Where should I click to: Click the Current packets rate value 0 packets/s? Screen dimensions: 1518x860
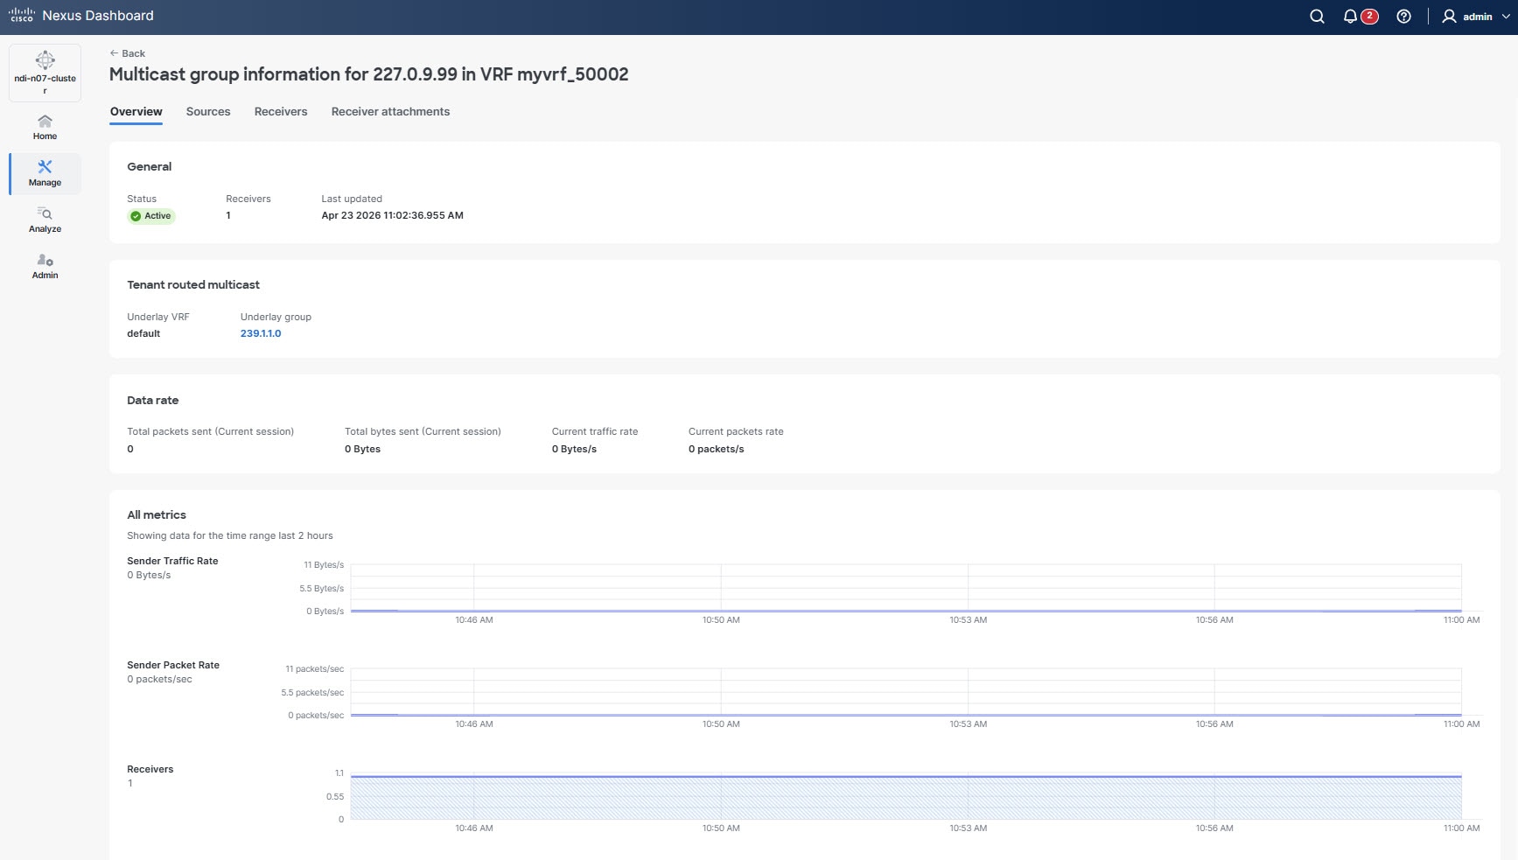click(716, 449)
